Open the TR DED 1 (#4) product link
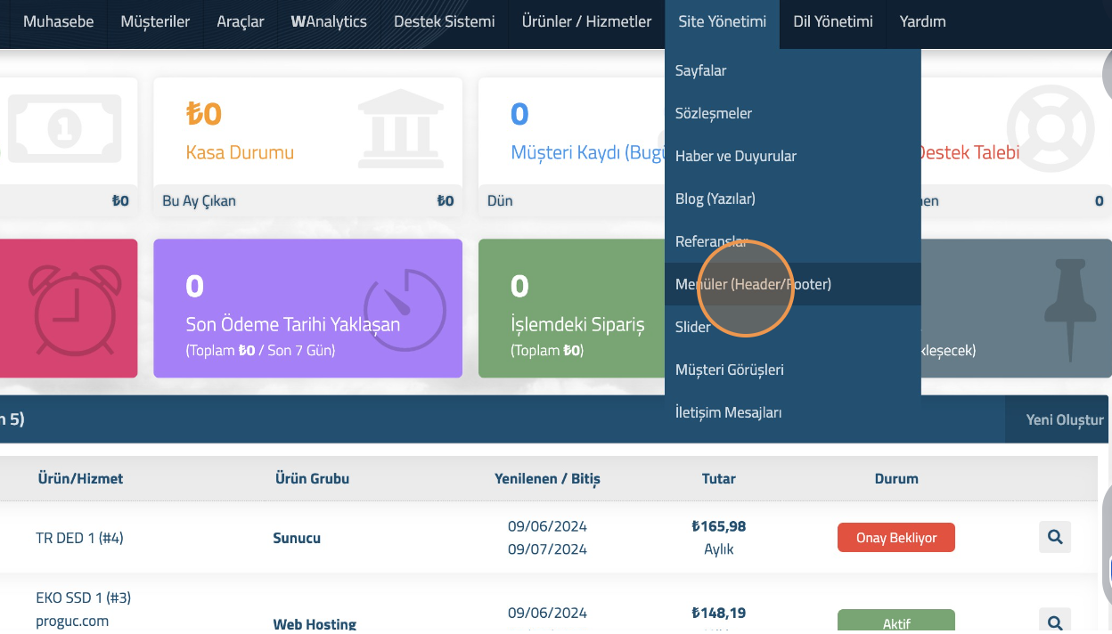 point(79,538)
